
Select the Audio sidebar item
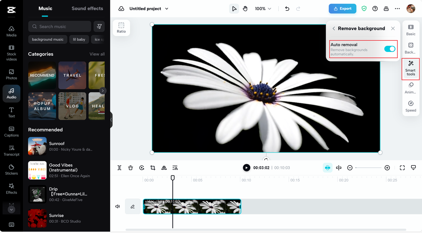(x=12, y=93)
